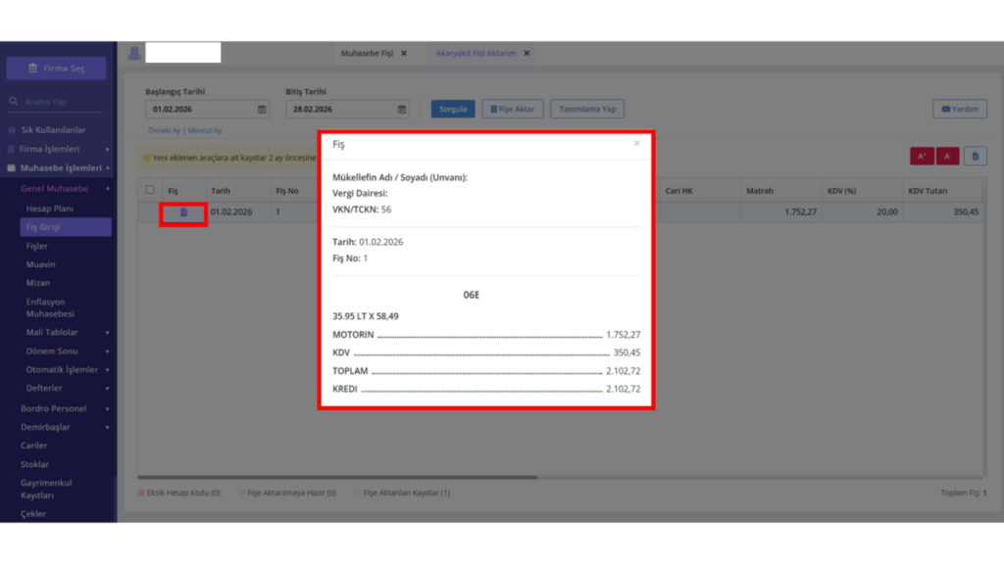This screenshot has height=564, width=1004.
Task: Expand the Mali Tablolar arrow
Action: click(107, 333)
